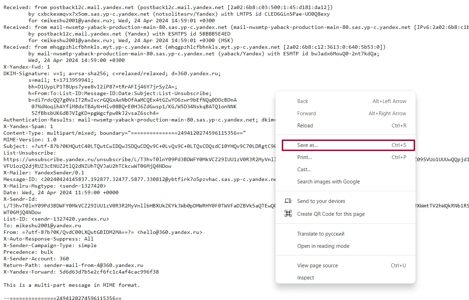The image size is (469, 300).
Task: Click the Authentication-Results header line
Action: coord(140,120)
